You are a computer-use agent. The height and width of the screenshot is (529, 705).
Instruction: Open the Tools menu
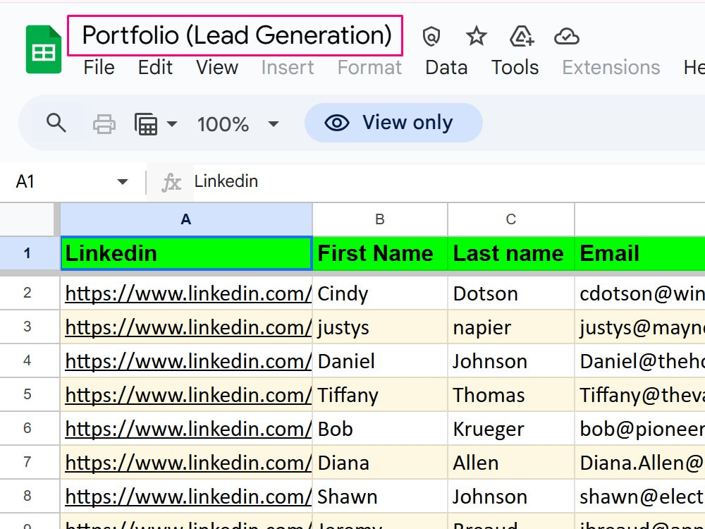pyautogui.click(x=515, y=68)
